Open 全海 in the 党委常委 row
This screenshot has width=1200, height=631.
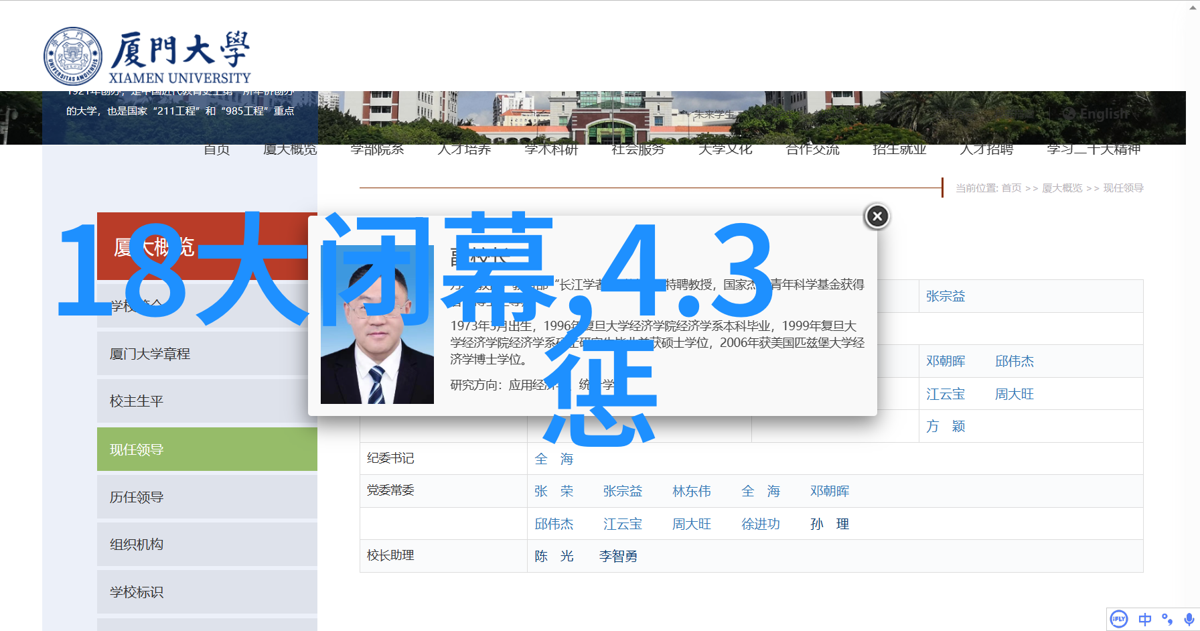(x=761, y=491)
